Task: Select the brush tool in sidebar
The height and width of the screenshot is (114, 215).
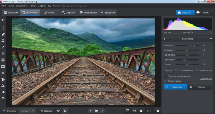Action: point(3,47)
